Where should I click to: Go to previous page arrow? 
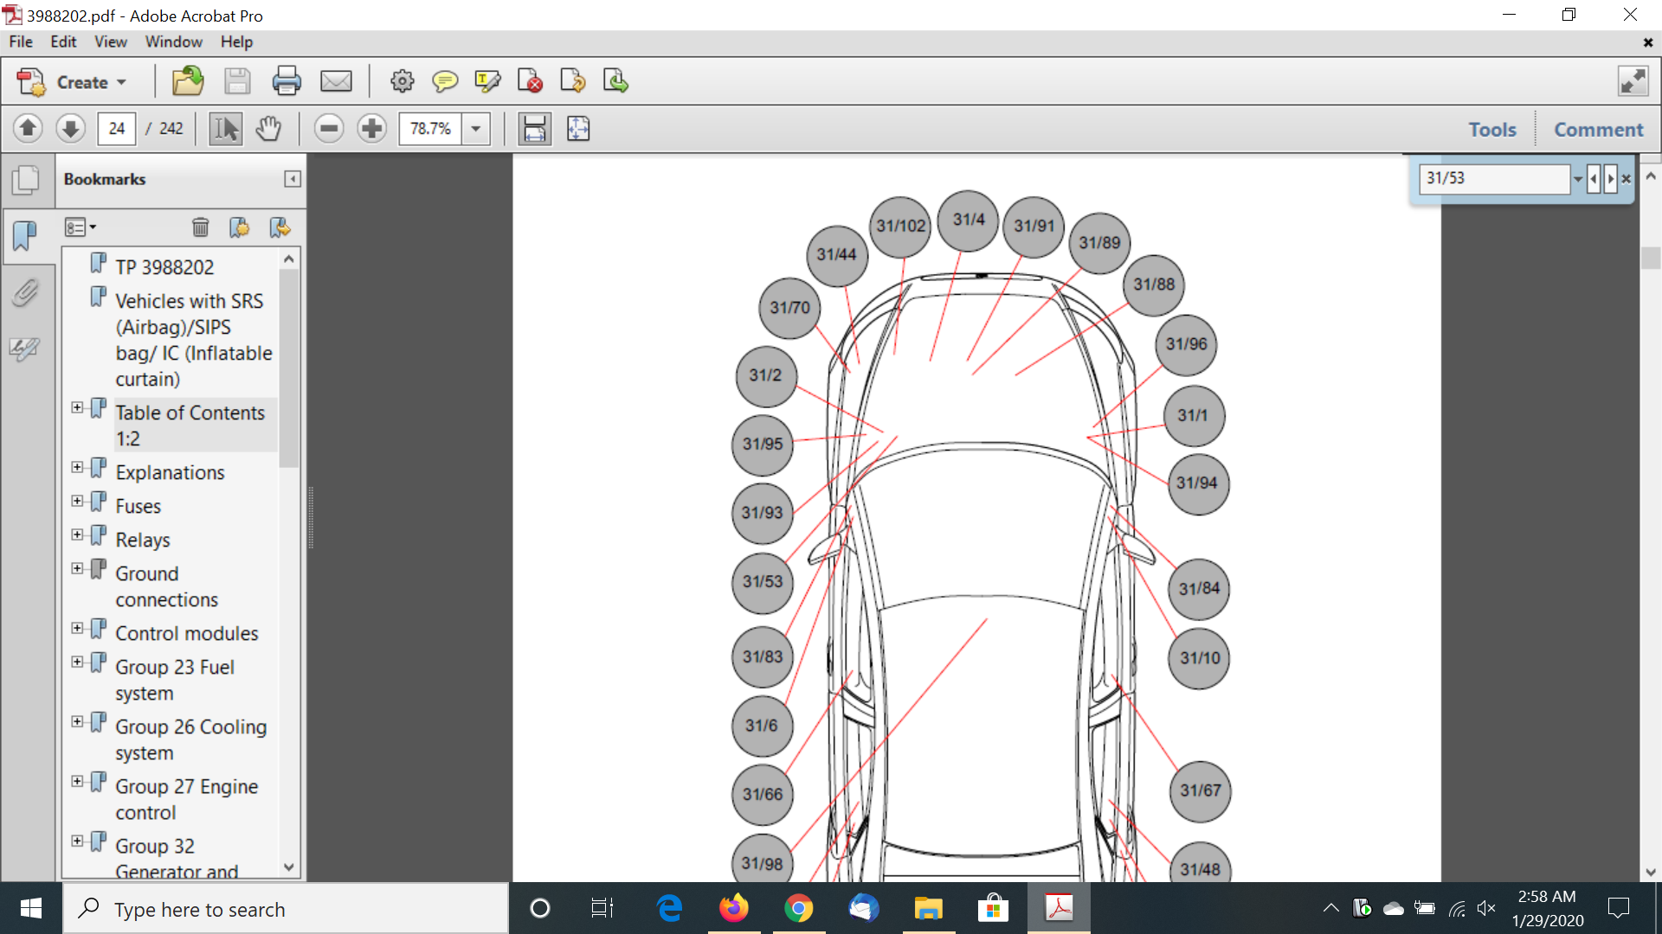pos(28,129)
